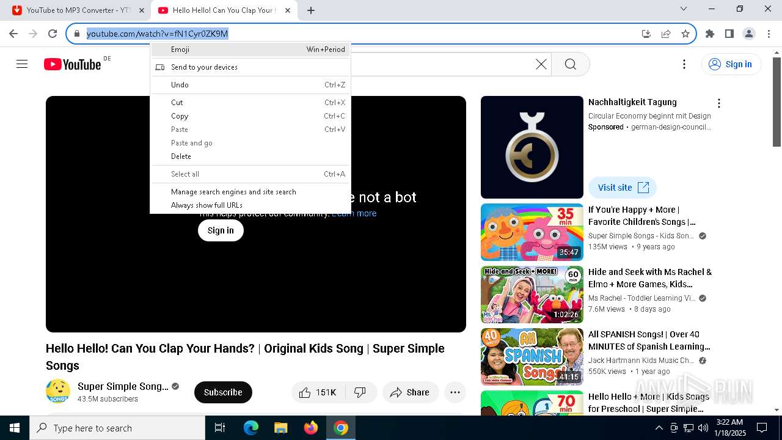Click the Sign in button in YouTube header
Viewport: 782px width, 440px height.
[731, 64]
